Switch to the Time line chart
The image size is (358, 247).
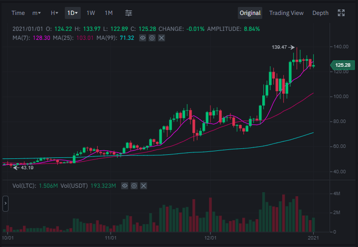18,13
